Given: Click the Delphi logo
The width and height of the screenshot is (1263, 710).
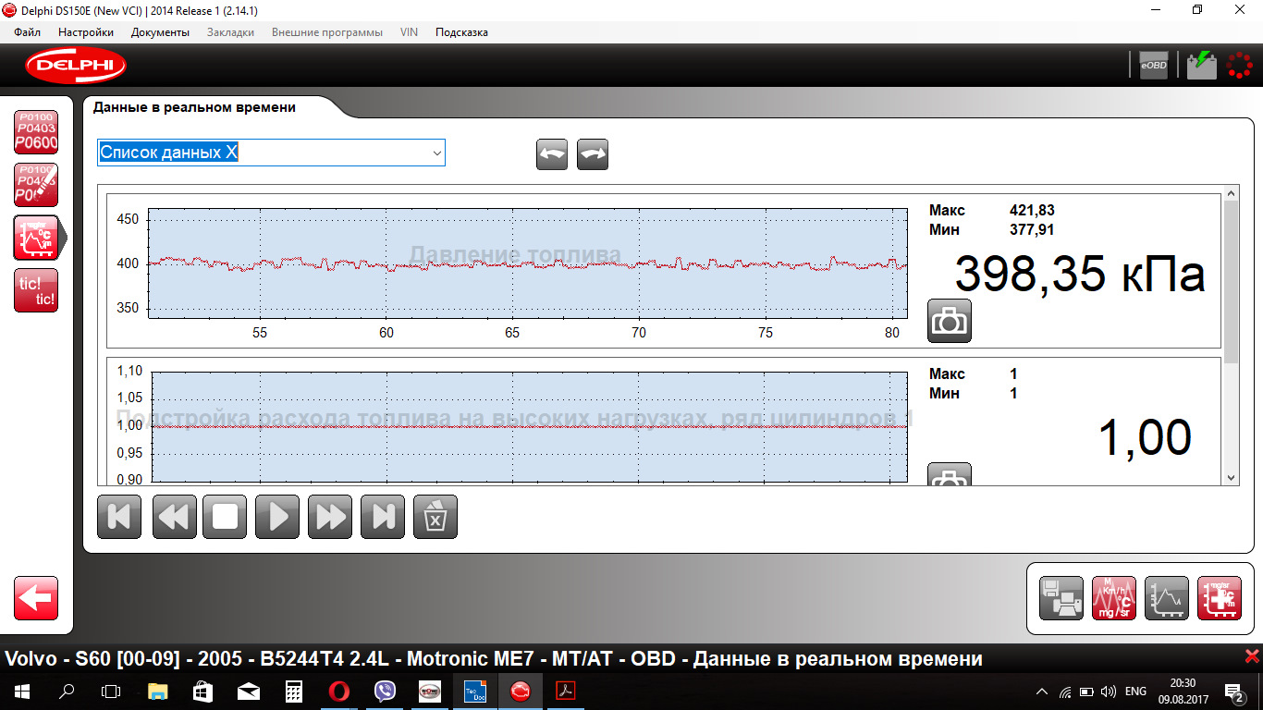Looking at the screenshot, I should coord(76,66).
